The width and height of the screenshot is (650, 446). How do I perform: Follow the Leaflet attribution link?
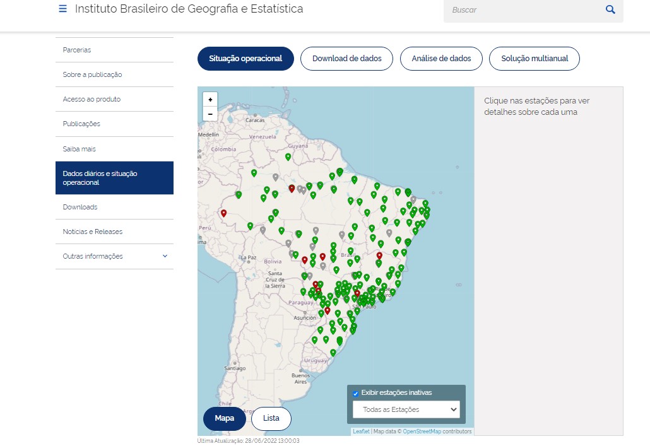point(361,431)
